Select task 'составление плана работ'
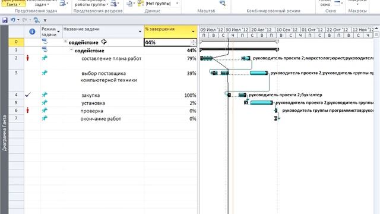The width and height of the screenshot is (380, 214). pos(111,58)
